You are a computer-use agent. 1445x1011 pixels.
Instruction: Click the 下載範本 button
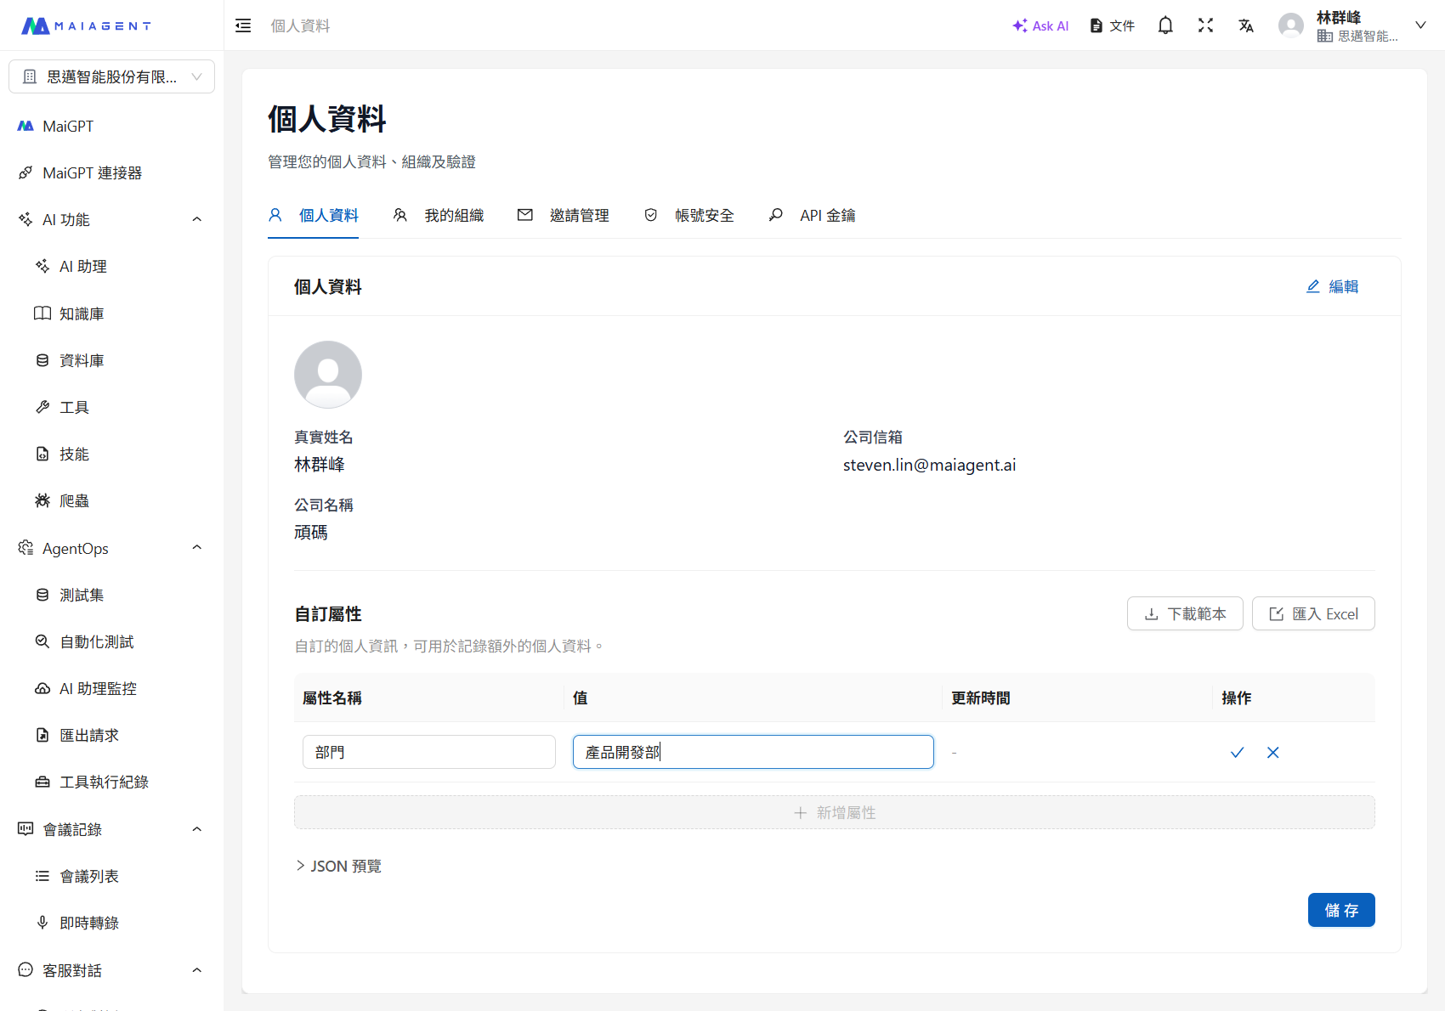coord(1184,613)
